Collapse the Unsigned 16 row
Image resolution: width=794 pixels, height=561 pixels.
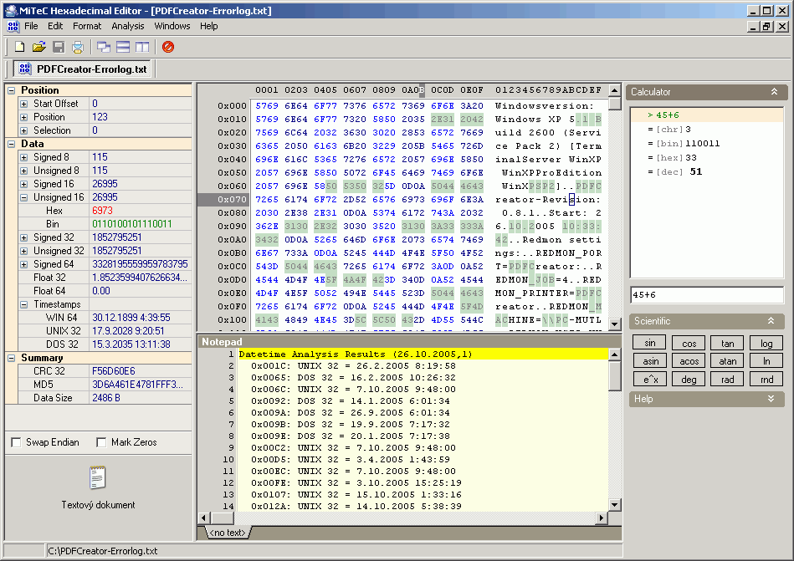pos(23,198)
